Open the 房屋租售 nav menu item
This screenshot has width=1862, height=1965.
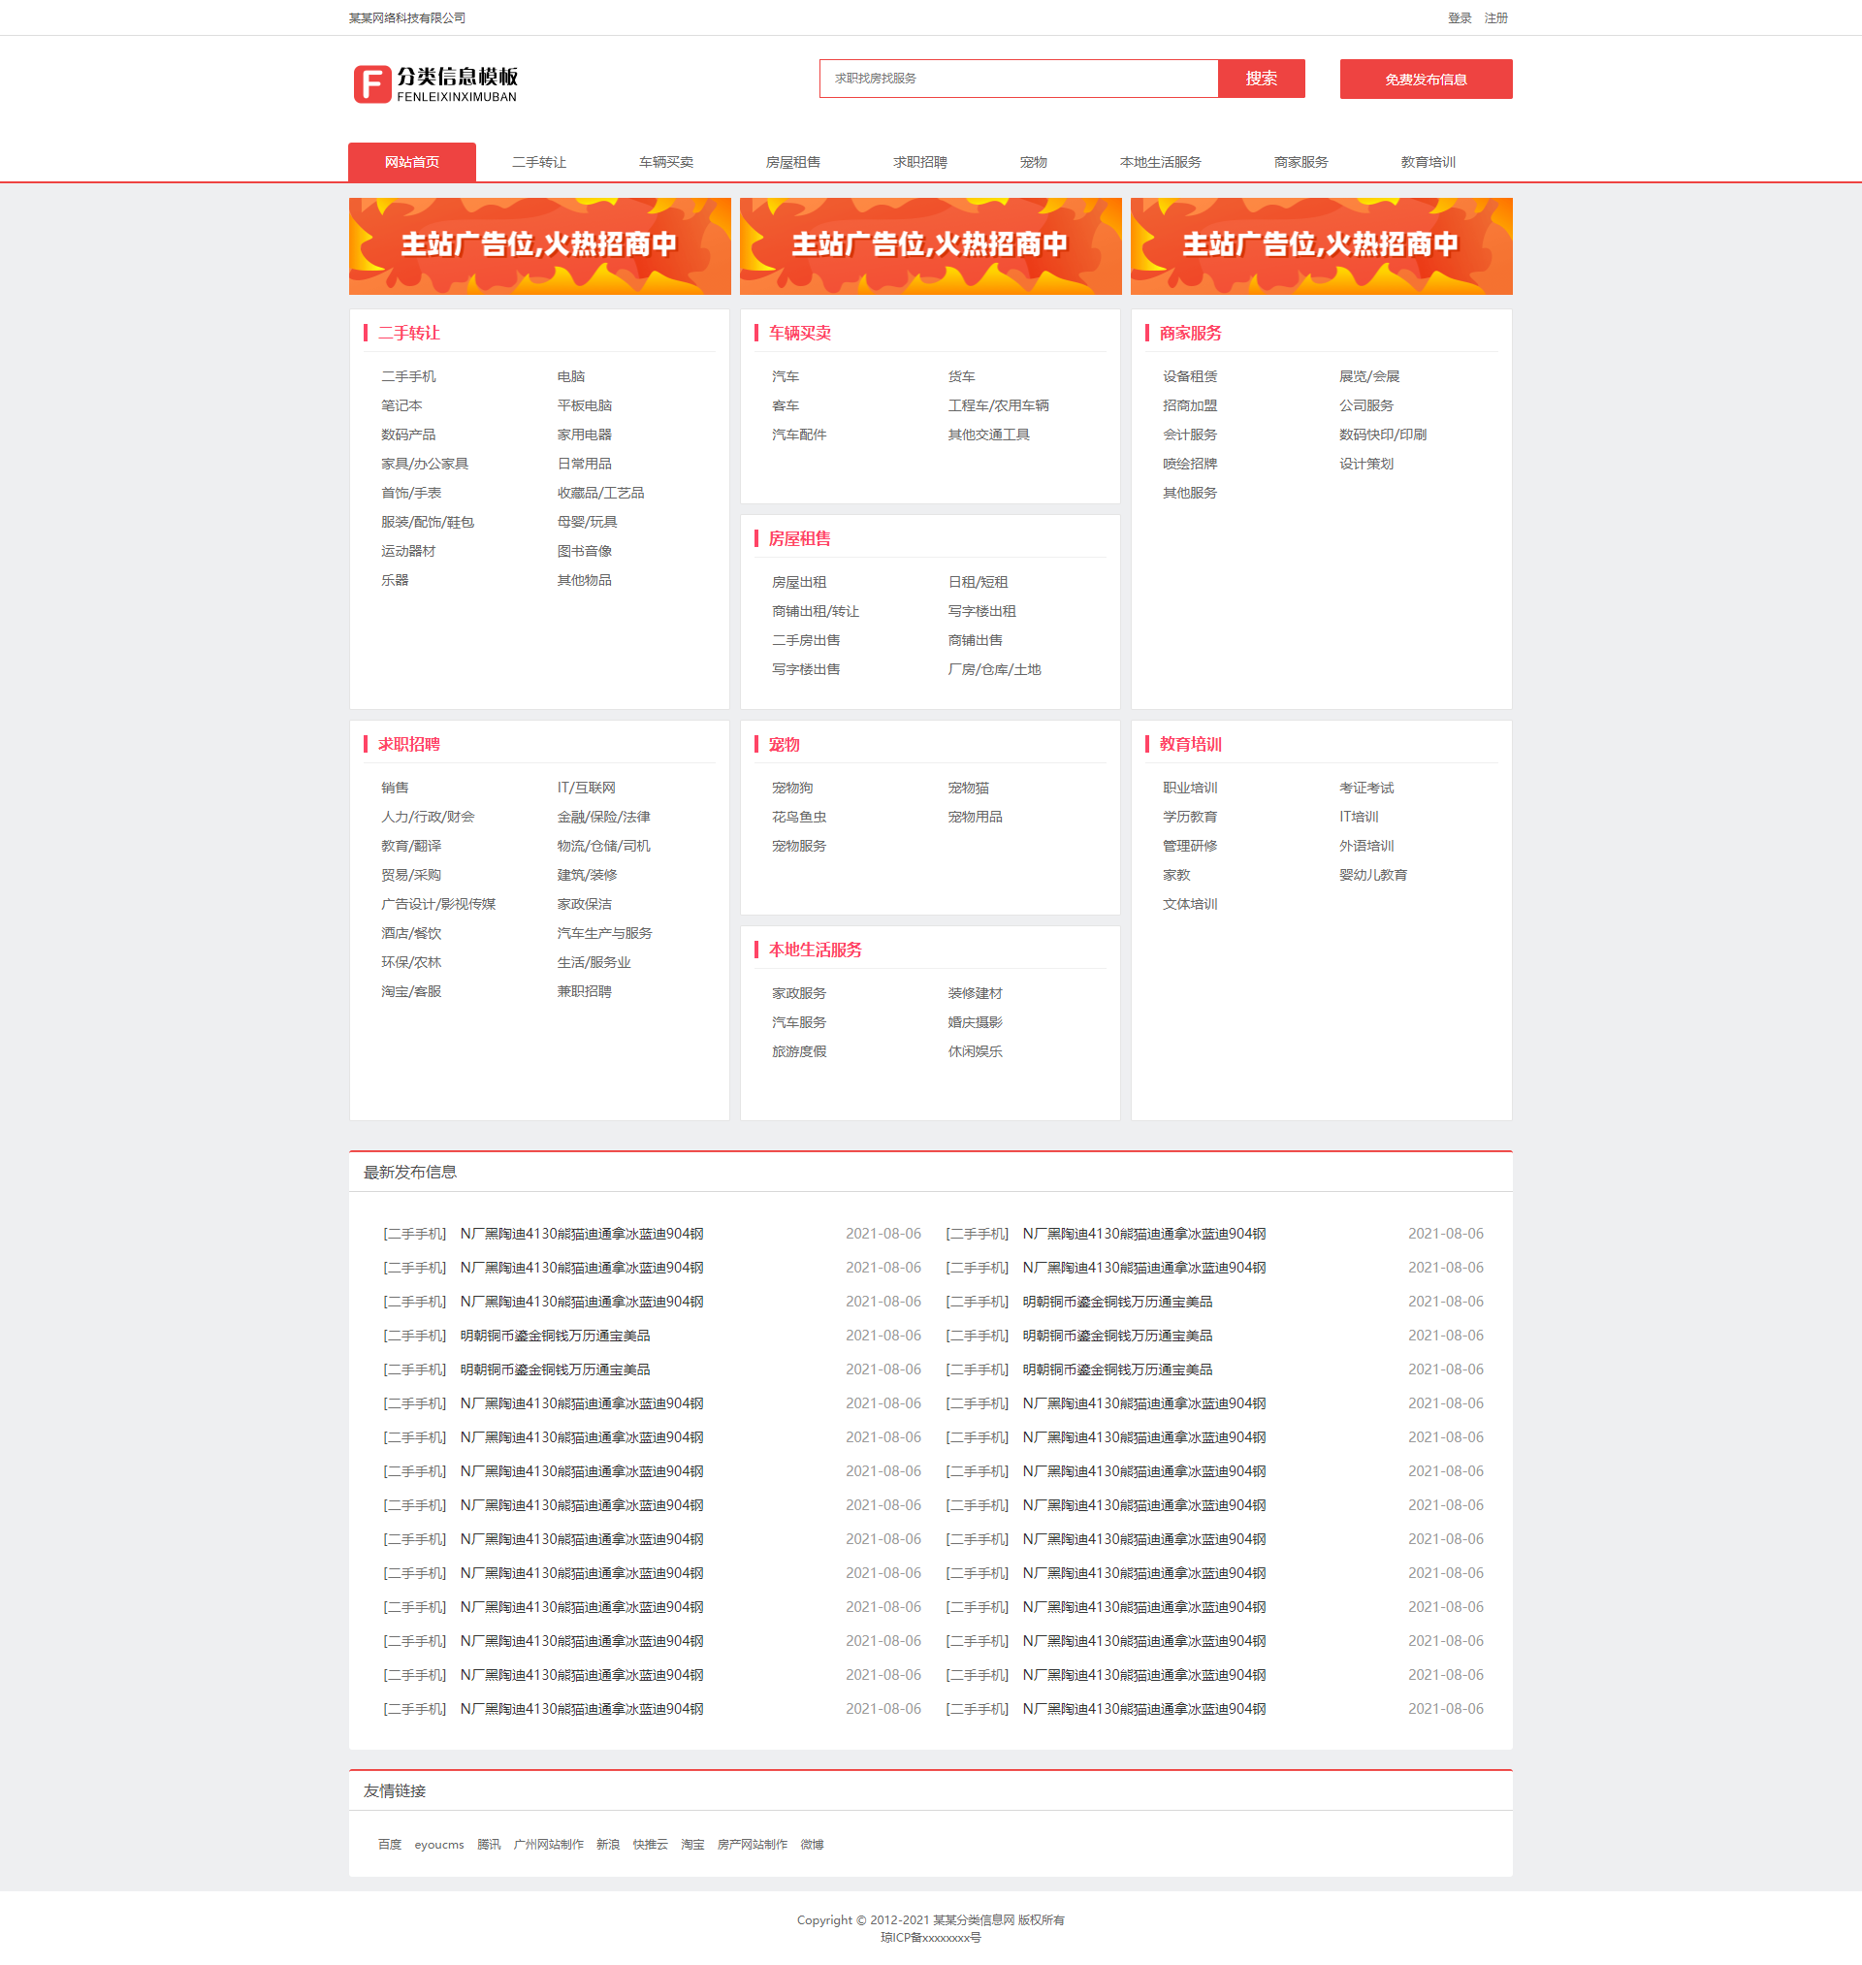793,162
